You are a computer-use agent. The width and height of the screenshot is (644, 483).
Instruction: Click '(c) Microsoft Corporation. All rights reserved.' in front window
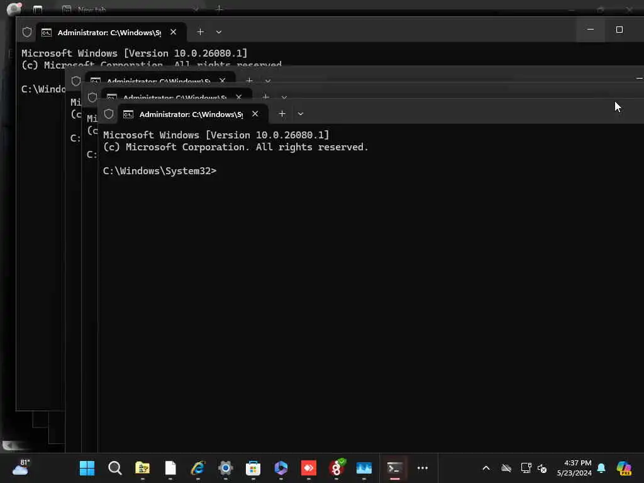236,147
